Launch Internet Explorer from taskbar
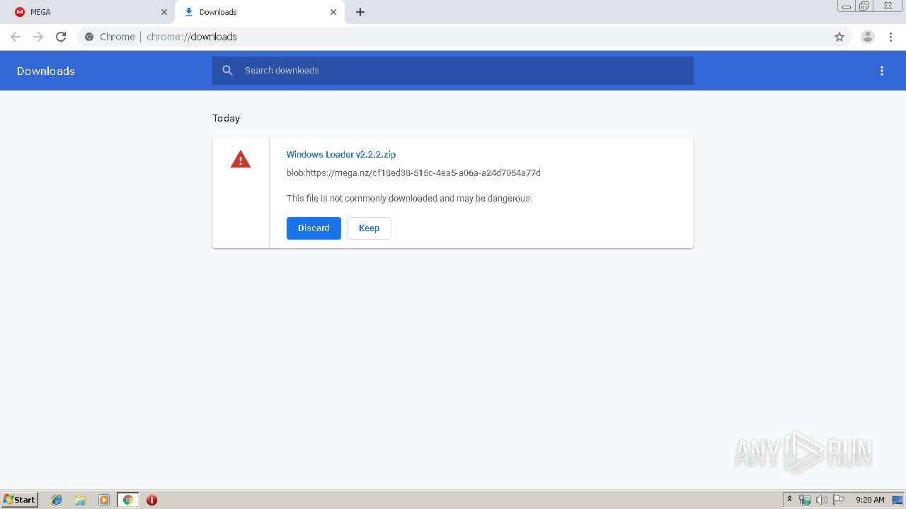Viewport: 906px width, 509px height. click(57, 500)
